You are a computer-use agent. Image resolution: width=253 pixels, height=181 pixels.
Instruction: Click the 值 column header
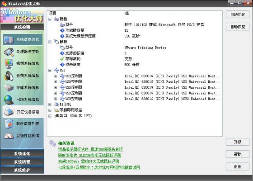coord(173,13)
